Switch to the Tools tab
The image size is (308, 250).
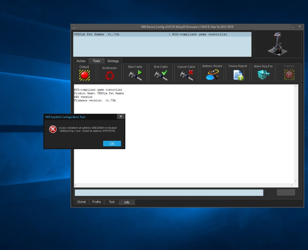point(96,61)
